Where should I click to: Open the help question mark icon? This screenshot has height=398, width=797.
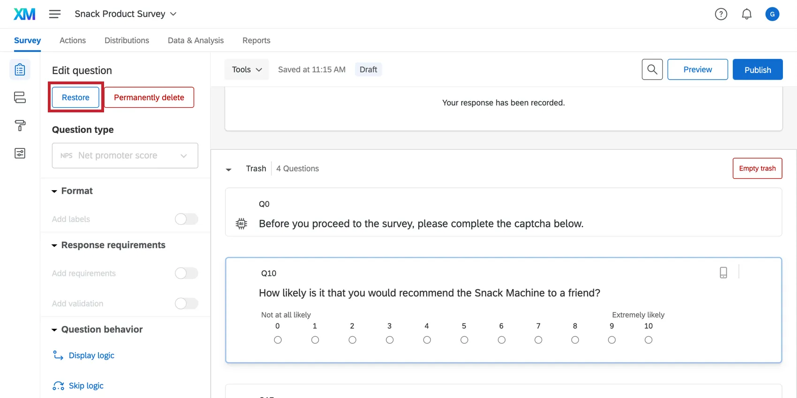(x=721, y=14)
